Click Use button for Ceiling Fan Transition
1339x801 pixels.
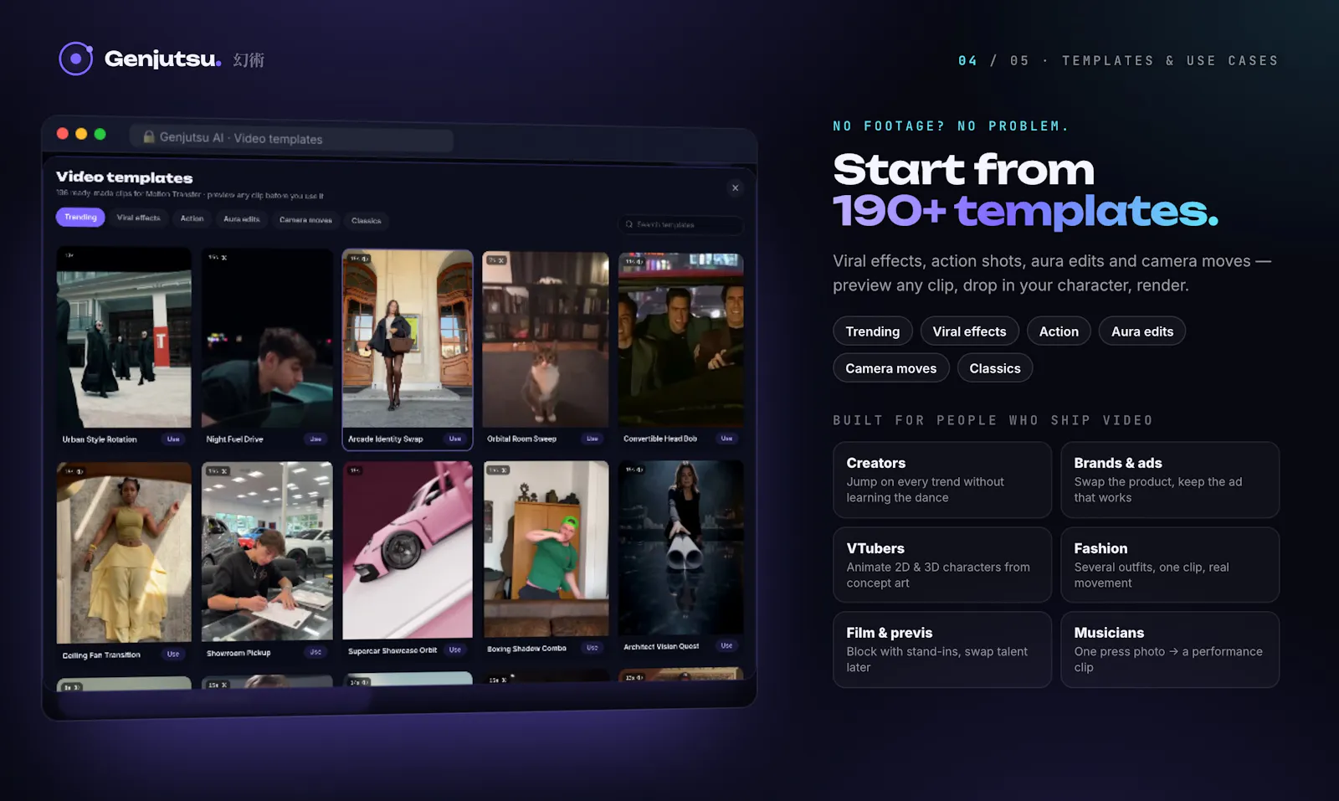click(173, 655)
